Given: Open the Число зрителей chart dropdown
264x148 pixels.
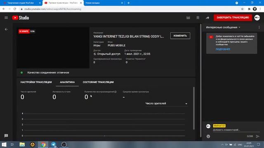Looking at the screenshot, I should click(166, 104).
